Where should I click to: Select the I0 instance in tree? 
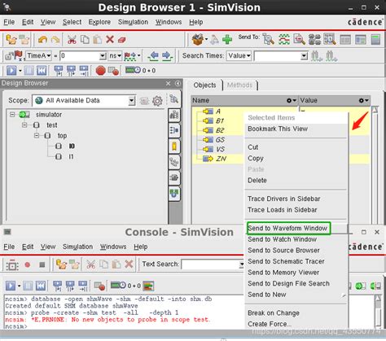(x=72, y=146)
